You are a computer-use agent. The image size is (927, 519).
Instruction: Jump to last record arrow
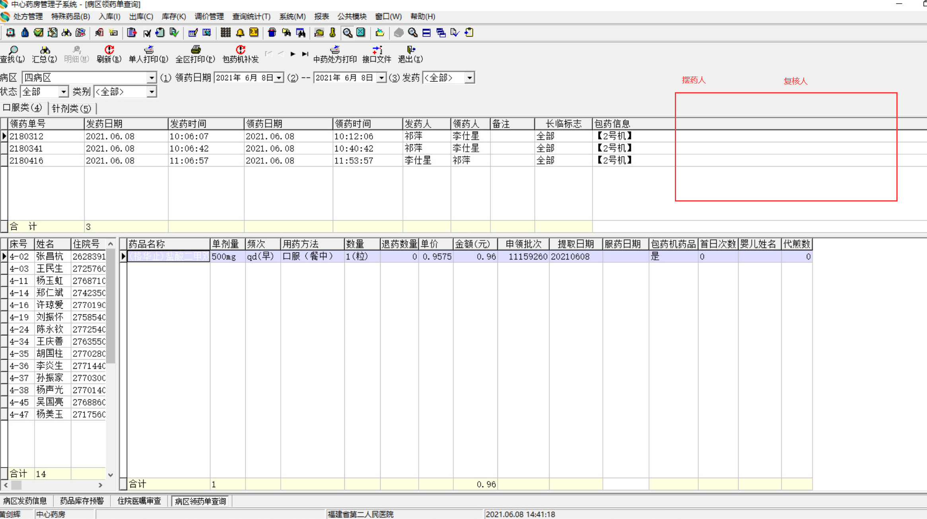(x=305, y=54)
